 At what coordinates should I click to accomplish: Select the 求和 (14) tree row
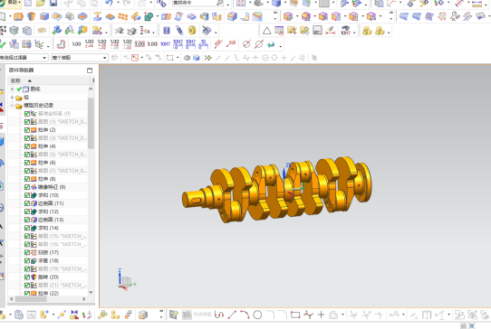pyautogui.click(x=48, y=228)
